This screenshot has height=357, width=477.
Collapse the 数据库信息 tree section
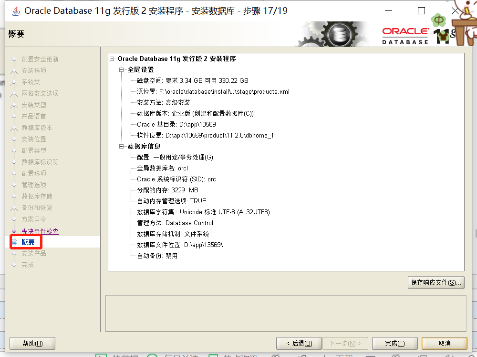pos(122,146)
